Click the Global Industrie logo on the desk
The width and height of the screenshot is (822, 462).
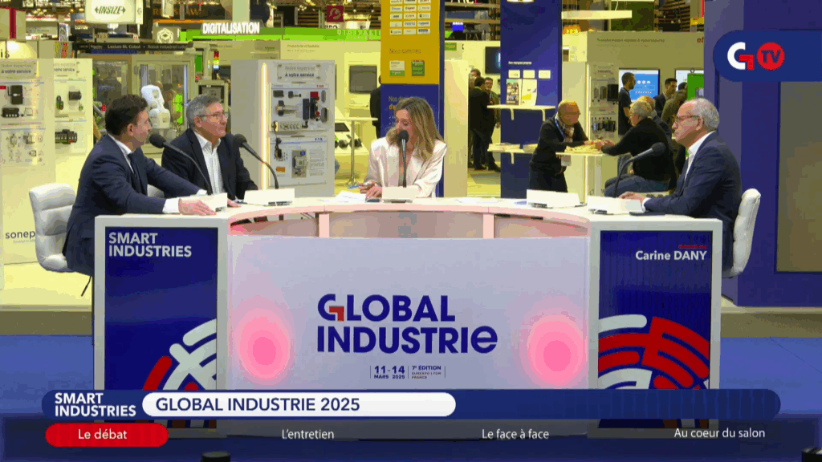407,324
